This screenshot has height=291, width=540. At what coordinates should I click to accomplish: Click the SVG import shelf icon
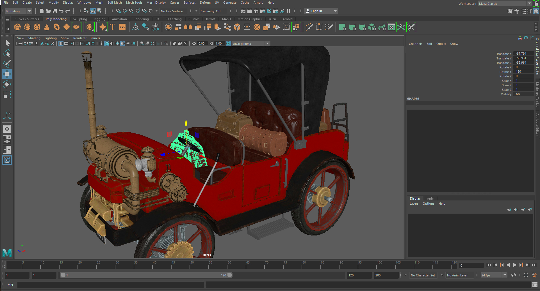(x=122, y=27)
